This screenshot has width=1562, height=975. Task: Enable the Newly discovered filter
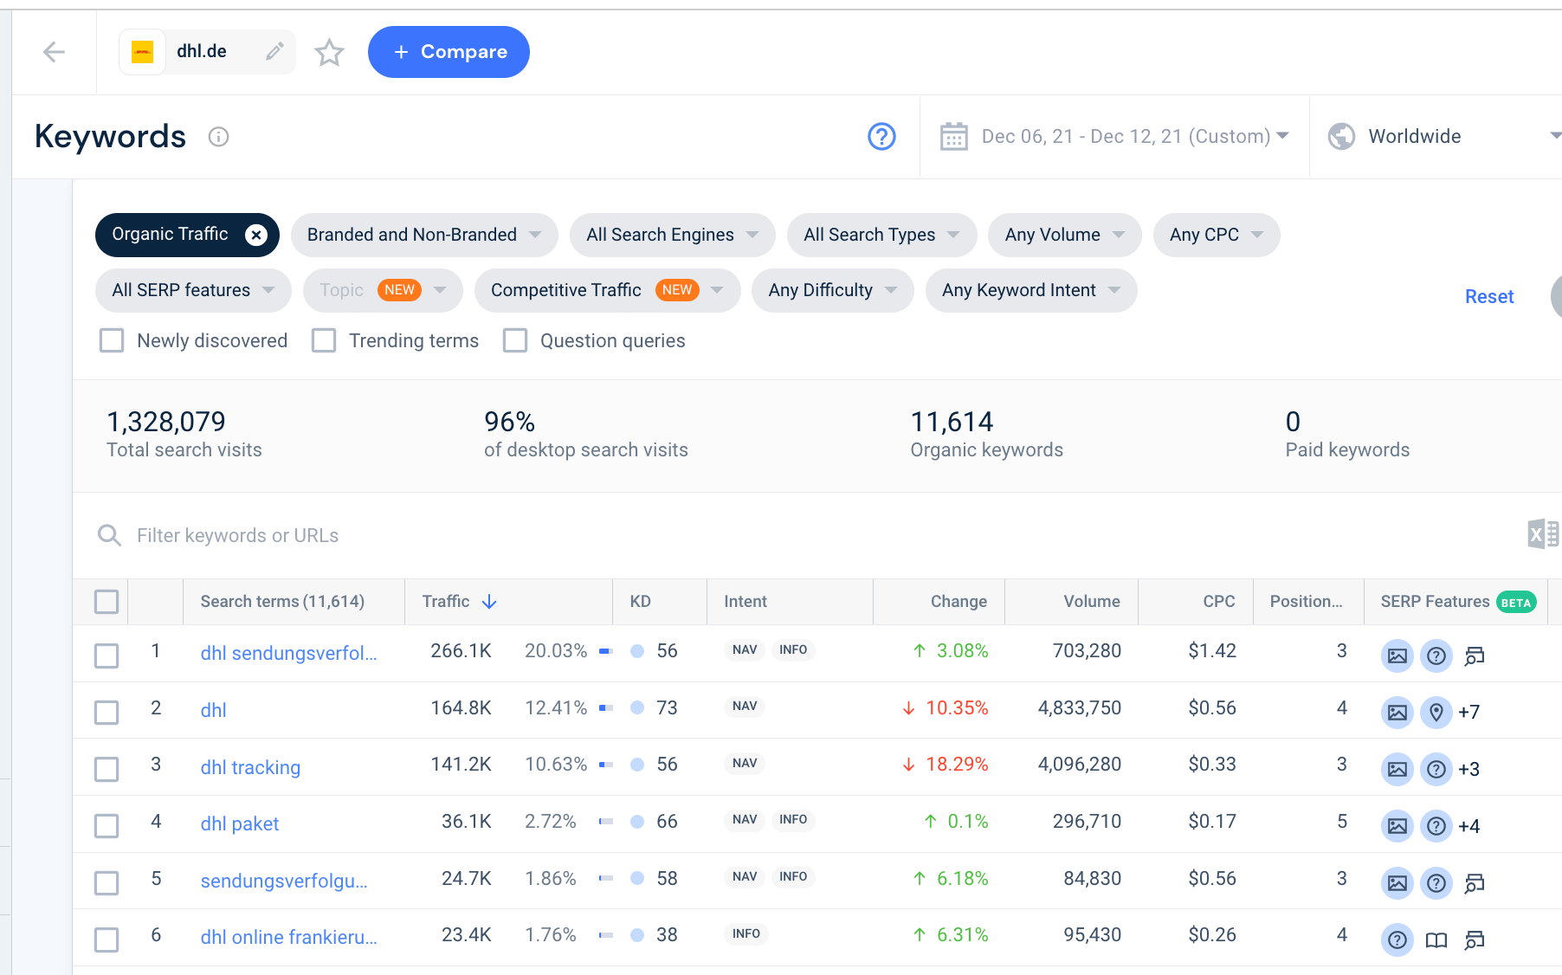click(x=112, y=340)
